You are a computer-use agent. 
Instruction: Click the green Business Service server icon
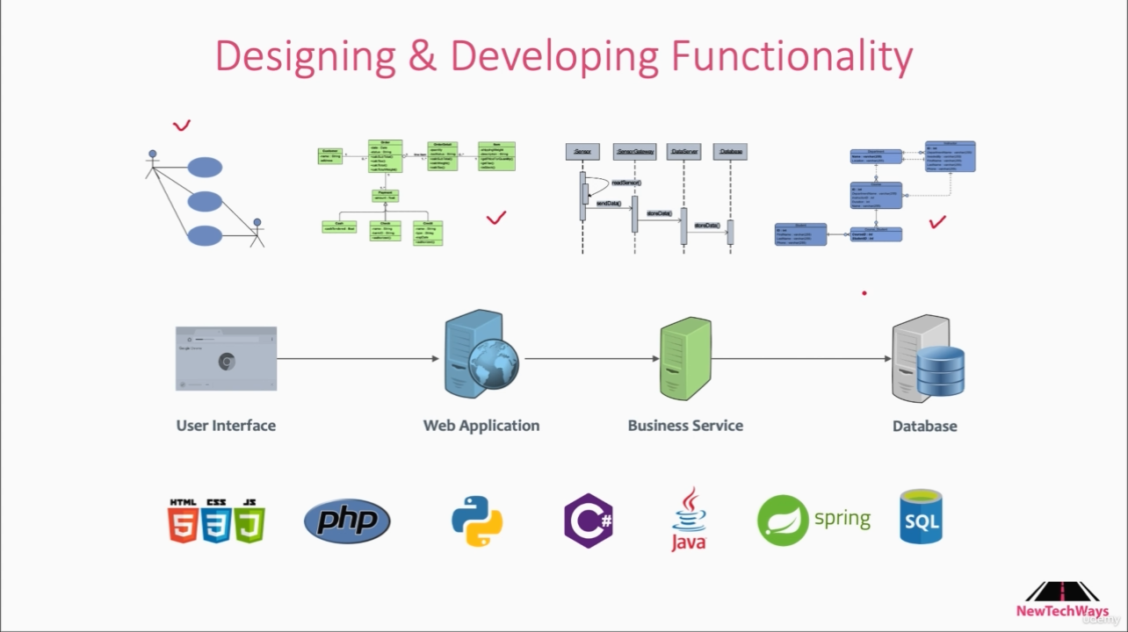(x=685, y=358)
